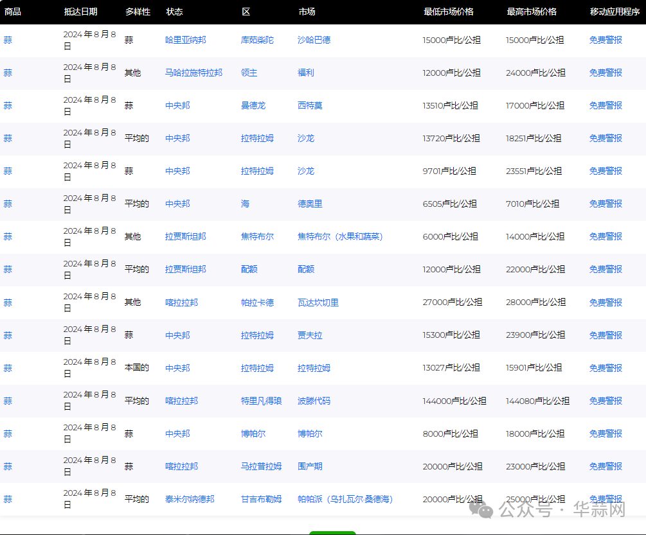Select the 8000卢比/公担 minimum price cell
Viewport: 646px width, 535px height.
[x=451, y=434]
